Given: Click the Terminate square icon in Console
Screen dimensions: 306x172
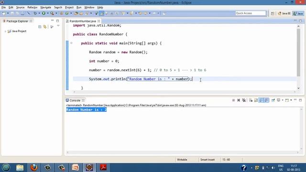Looking at the screenshot, I should click(x=233, y=100).
